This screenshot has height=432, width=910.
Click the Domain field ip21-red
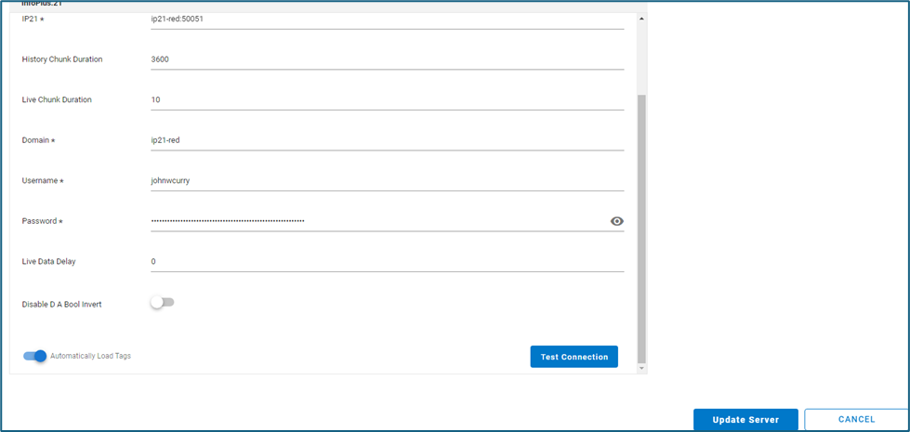point(387,139)
